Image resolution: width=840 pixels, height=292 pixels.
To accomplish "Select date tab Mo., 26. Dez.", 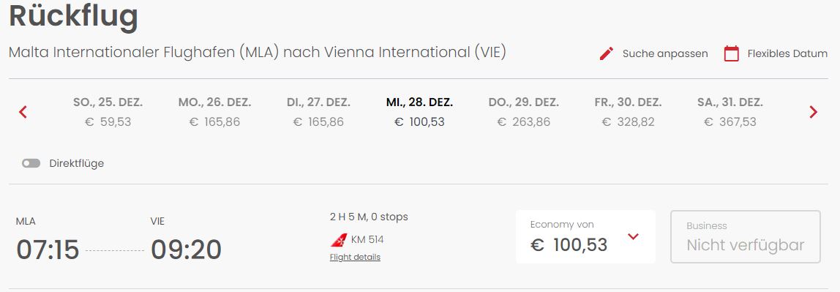I will tap(215, 112).
